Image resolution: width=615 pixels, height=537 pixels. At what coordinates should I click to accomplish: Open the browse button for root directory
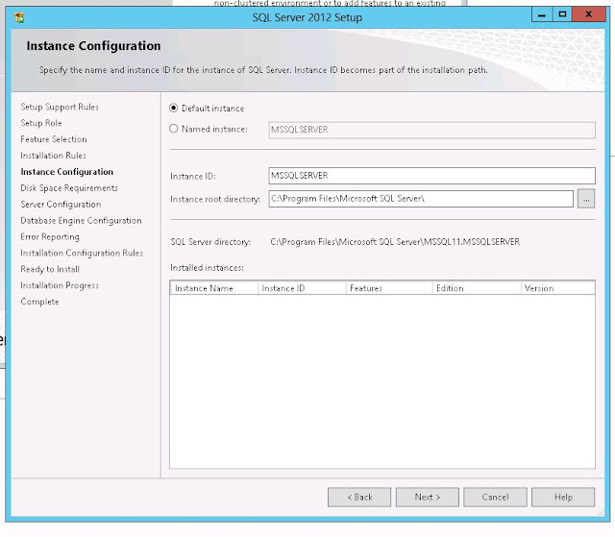(586, 199)
